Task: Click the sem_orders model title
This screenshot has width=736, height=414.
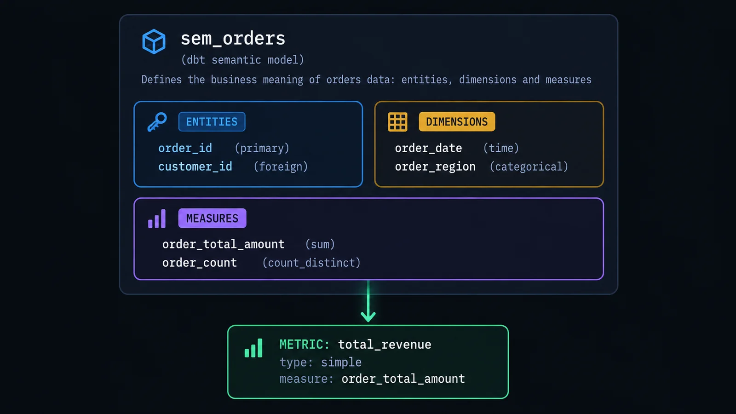Action: click(x=233, y=39)
